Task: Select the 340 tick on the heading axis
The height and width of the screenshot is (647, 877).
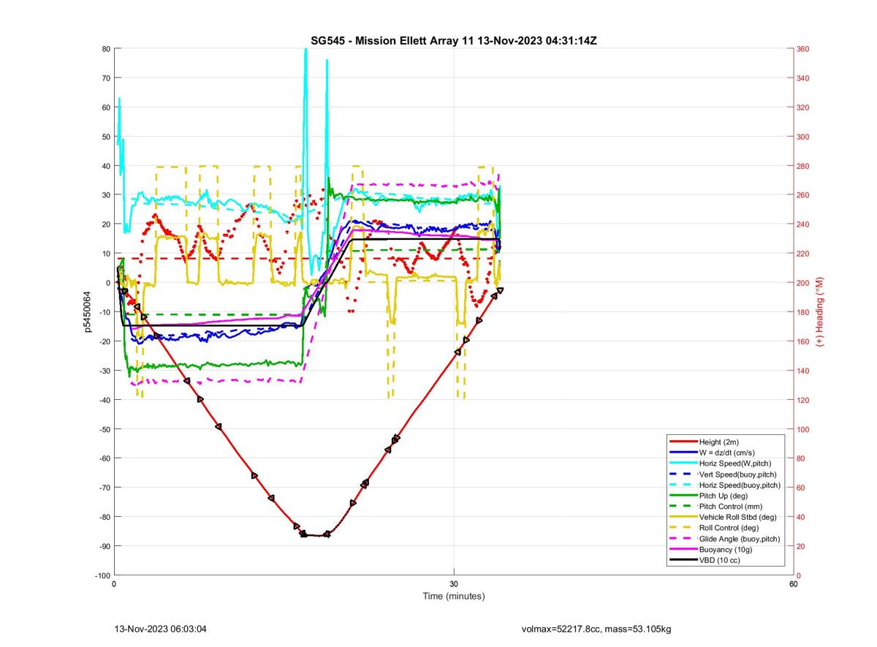Action: pos(804,78)
